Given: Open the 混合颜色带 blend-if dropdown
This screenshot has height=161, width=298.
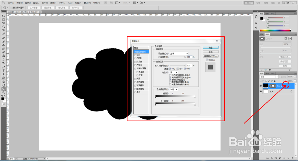Looking at the screenshot, I should point(174,89).
